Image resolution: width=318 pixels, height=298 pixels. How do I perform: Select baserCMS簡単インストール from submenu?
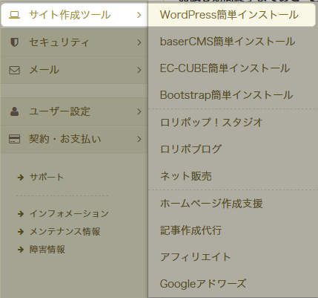228,42
